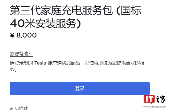Click the 之家 calligraphy logo text
The height and width of the screenshot is (112, 171).
[161, 99]
